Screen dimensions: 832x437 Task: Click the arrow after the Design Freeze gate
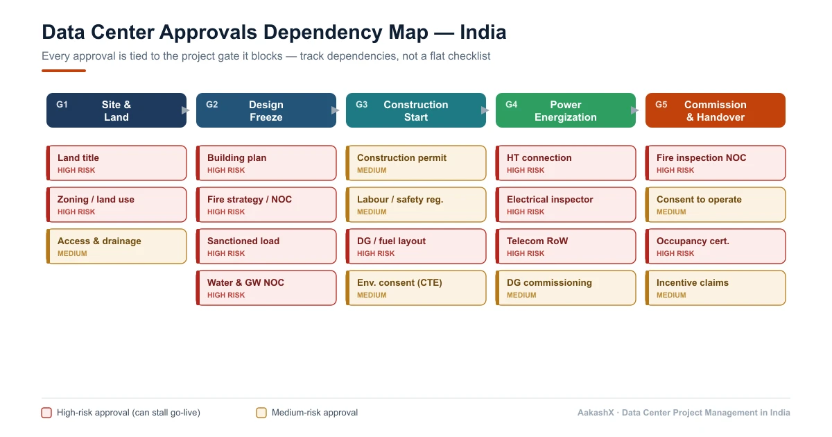pyautogui.click(x=336, y=110)
